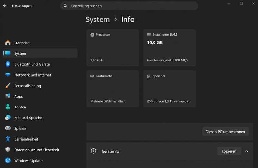Click the search magnifier icon
The image size is (258, 168).
(65, 6)
